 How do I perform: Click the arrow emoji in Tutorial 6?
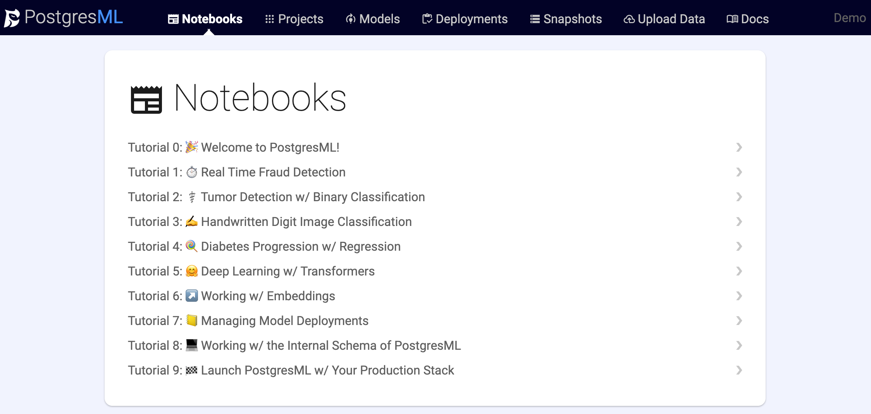tap(191, 296)
